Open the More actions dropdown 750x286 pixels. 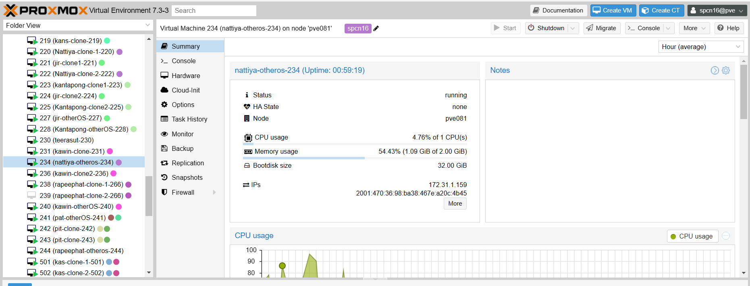coord(694,28)
